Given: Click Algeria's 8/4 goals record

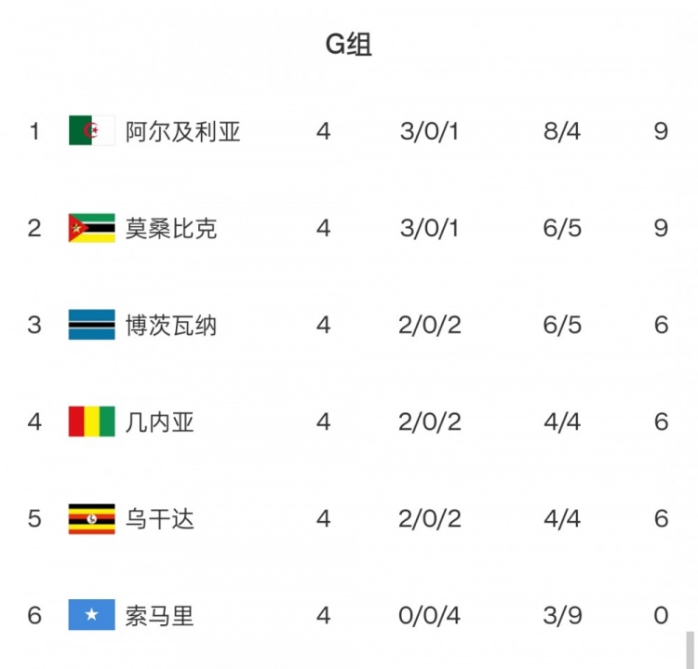Looking at the screenshot, I should [561, 131].
